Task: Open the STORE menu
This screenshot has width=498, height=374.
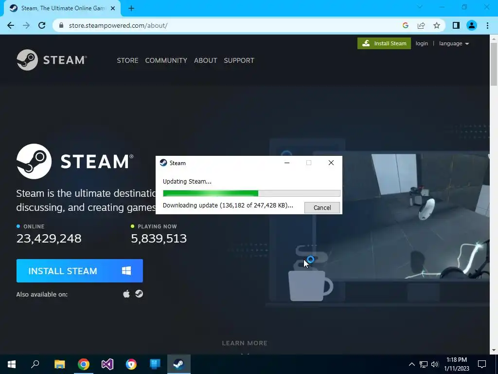Action: point(127,60)
